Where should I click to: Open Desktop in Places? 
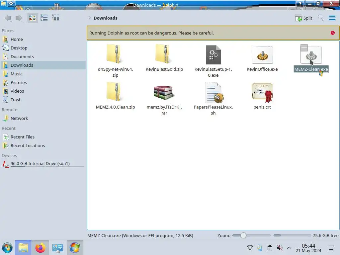[x=43, y=48]
